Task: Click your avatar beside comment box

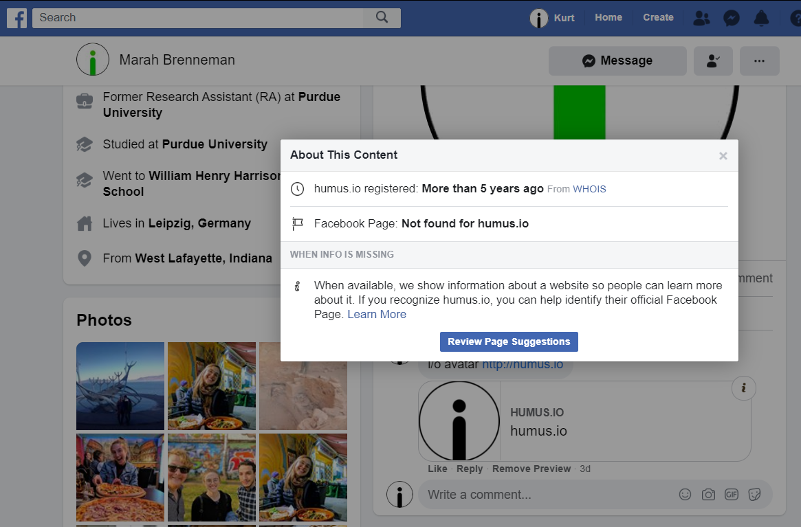Action: point(399,494)
